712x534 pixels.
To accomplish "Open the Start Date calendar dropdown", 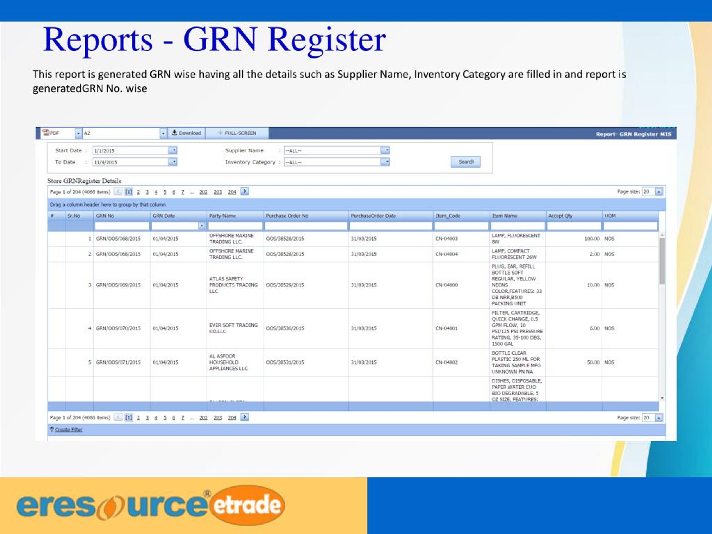I will [173, 150].
